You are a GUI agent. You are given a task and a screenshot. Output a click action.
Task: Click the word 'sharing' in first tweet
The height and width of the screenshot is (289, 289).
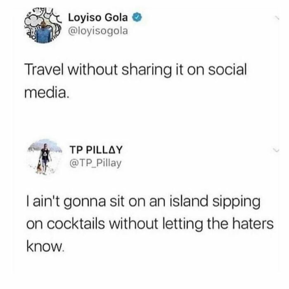[147, 71]
